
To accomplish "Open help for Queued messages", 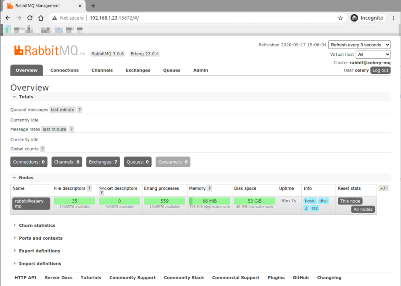I will coord(79,110).
